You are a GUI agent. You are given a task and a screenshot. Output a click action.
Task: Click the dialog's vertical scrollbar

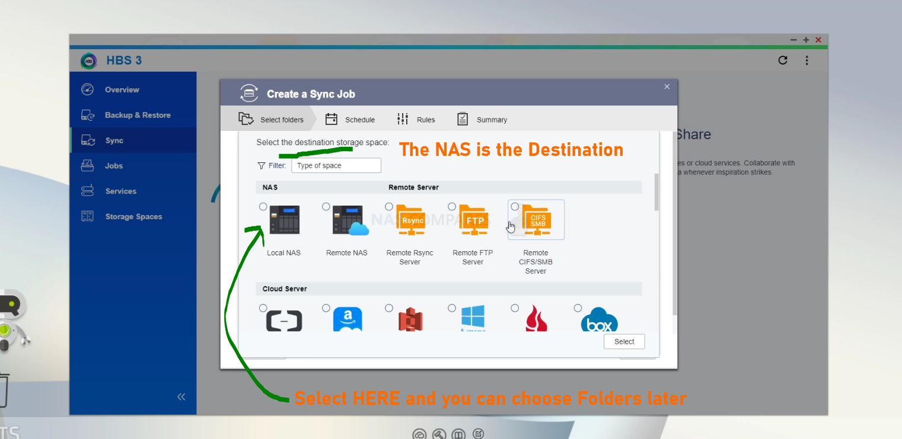tap(656, 192)
